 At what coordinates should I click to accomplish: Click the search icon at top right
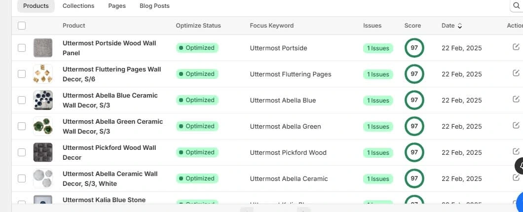click(x=517, y=6)
